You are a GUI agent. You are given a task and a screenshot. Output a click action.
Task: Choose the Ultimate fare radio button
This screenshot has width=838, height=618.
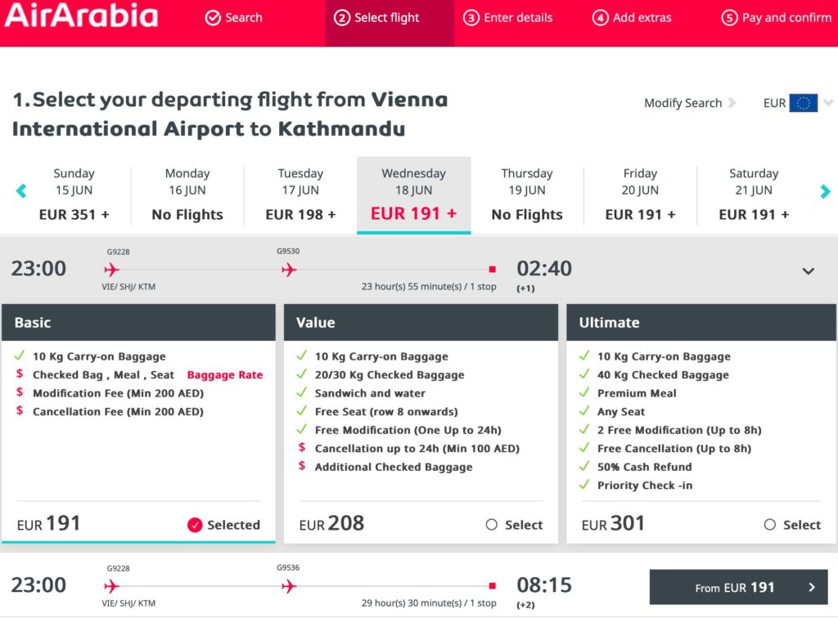coord(769,525)
